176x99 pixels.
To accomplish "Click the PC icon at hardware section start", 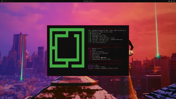I will (x=89, y=31).
